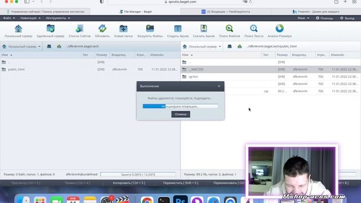361x203 pixels.
Task: Switch to the Freenom browser tab
Action: pyautogui.click(x=316, y=11)
